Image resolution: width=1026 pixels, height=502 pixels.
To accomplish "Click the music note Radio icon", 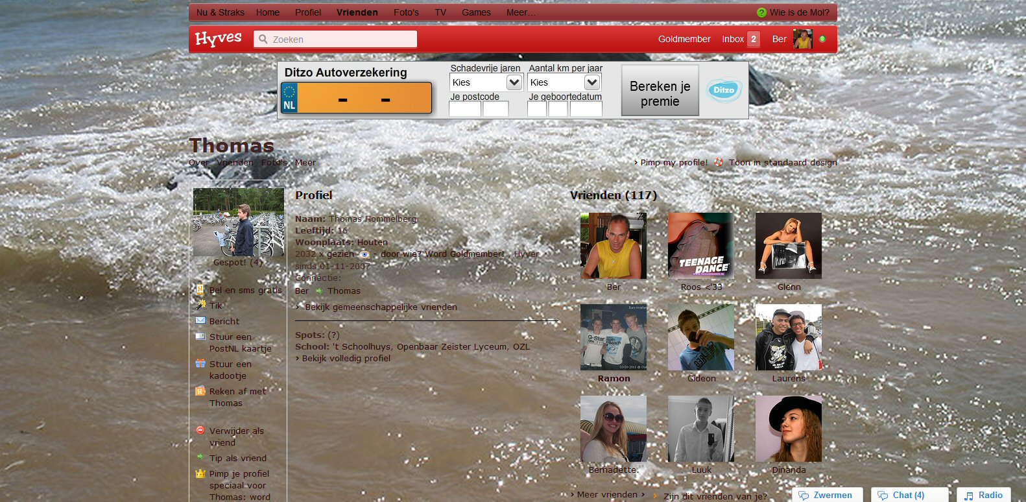I will pyautogui.click(x=969, y=496).
